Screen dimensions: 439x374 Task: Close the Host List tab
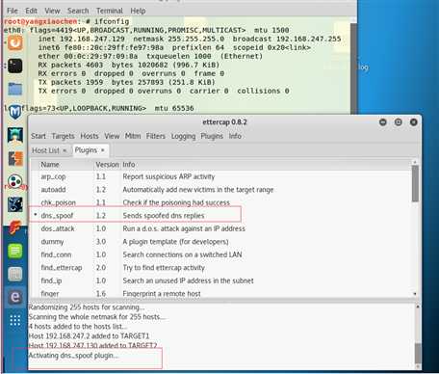(65, 150)
